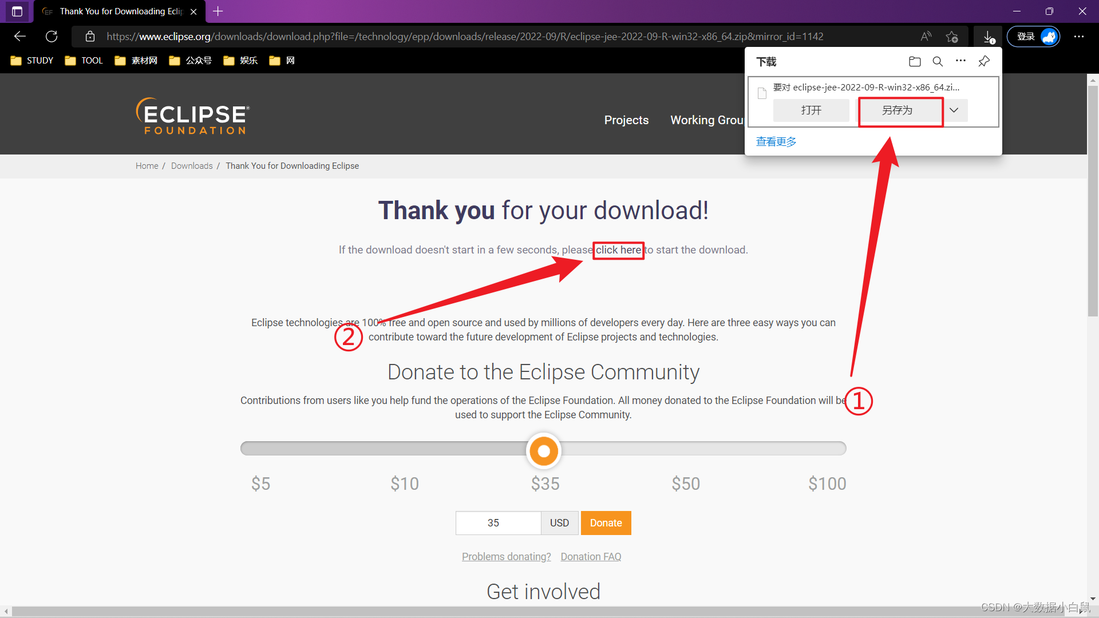The image size is (1099, 618).
Task: Open the TOOL bookmarks folder
Action: coord(84,61)
